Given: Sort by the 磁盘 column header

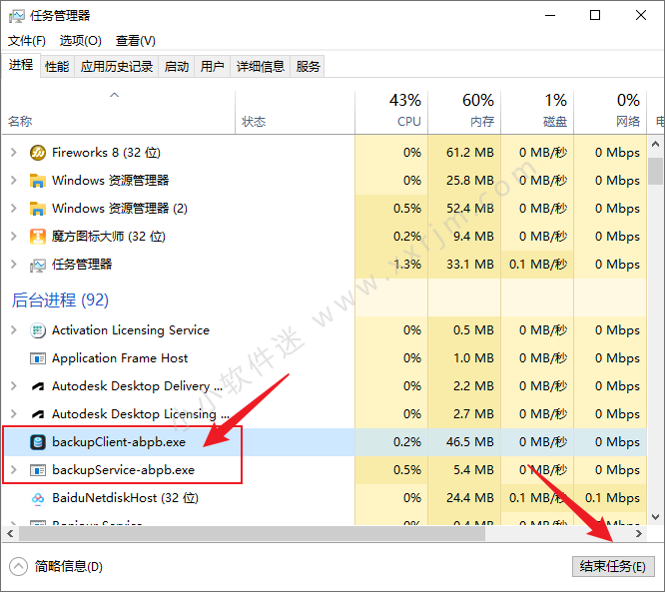Looking at the screenshot, I should pyautogui.click(x=537, y=113).
